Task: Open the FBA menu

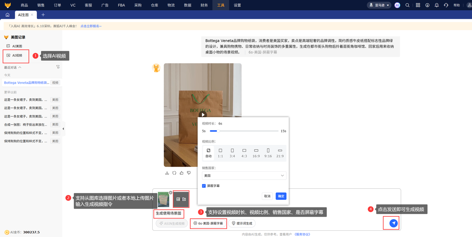Action: tap(121, 5)
